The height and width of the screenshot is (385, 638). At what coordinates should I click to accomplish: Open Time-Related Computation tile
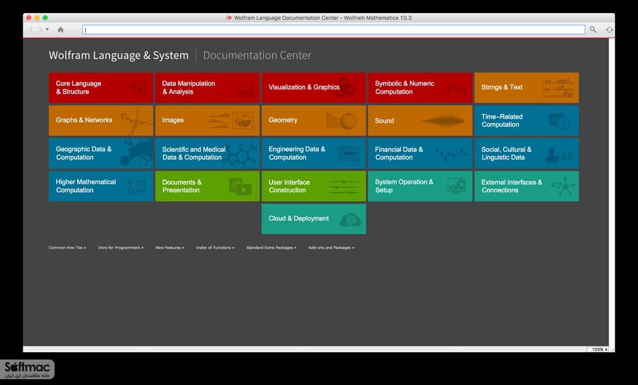click(x=527, y=120)
